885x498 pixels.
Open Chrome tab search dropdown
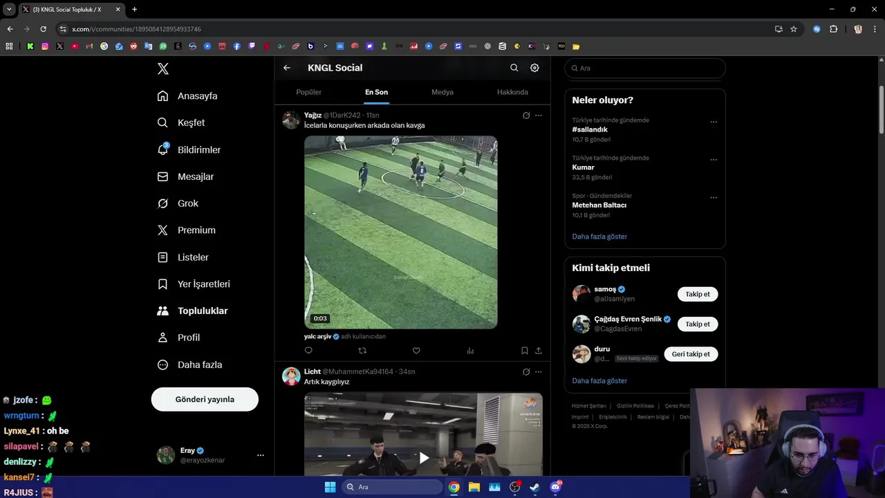[9, 9]
